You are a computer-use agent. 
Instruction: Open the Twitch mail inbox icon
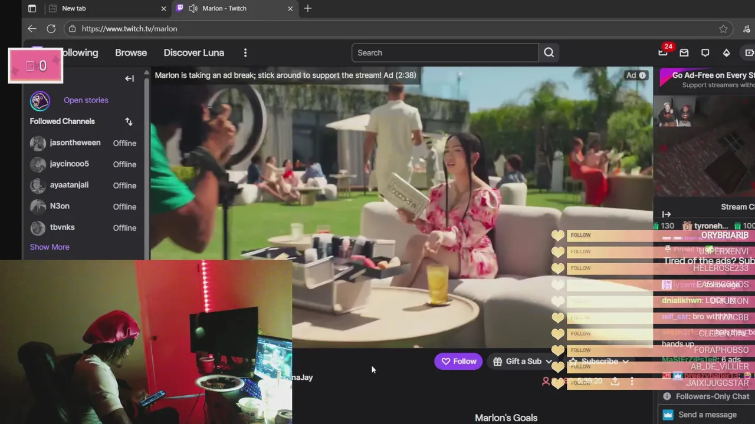coord(684,53)
